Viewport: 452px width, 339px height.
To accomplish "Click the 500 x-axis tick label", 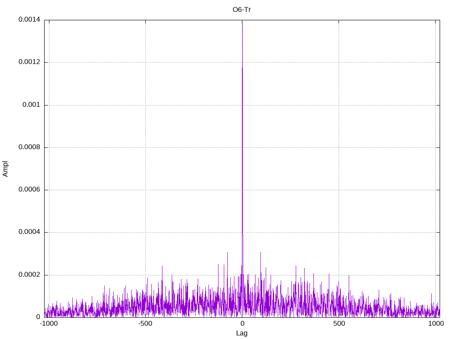I will pos(339,324).
